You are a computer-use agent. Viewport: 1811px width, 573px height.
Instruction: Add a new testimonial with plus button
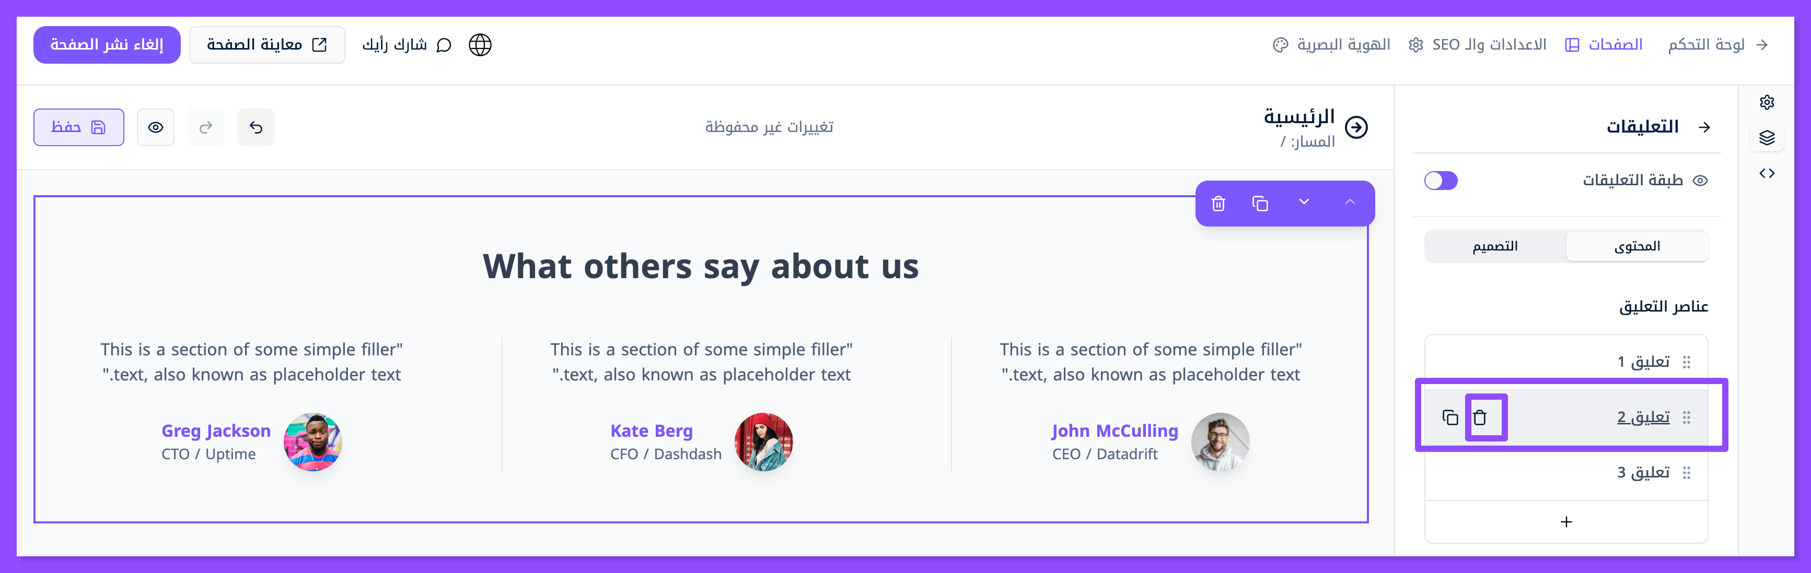pos(1566,522)
